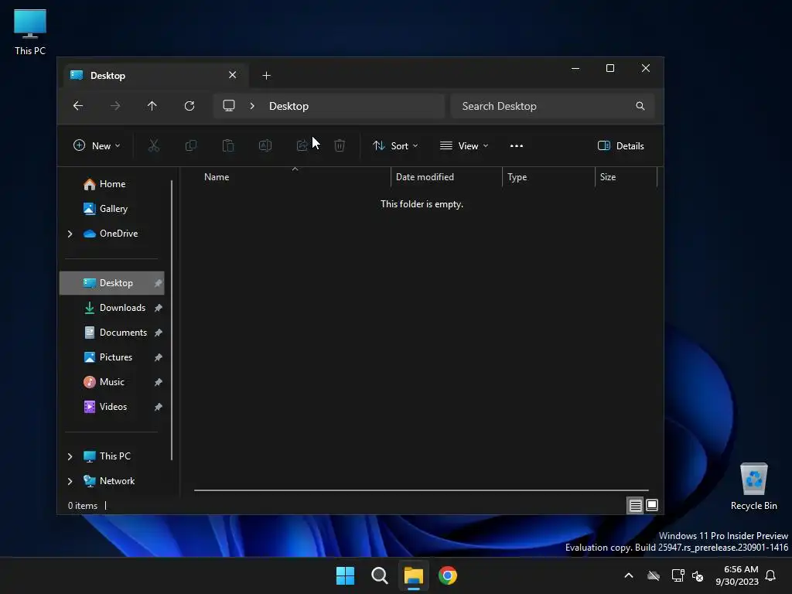Click the Share icon in toolbar
The height and width of the screenshot is (594, 792).
pyautogui.click(x=302, y=146)
